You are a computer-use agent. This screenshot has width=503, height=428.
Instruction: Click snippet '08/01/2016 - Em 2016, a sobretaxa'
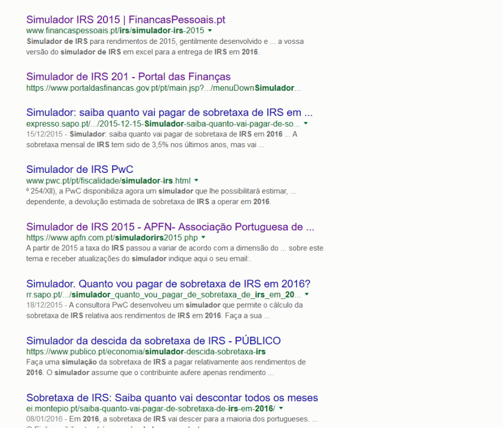coord(172,419)
